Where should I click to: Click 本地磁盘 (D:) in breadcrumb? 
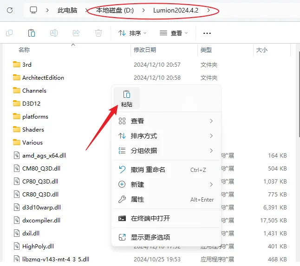click(x=115, y=10)
